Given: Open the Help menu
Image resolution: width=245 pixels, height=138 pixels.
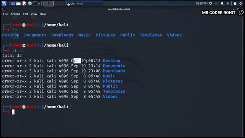Looking at the screenshot, I should (x=42, y=14).
